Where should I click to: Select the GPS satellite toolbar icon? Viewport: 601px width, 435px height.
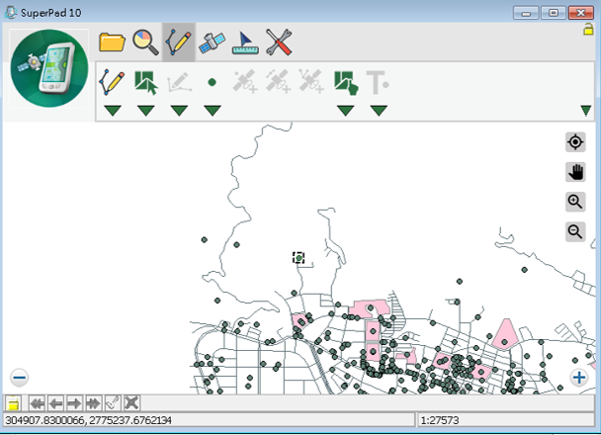[x=212, y=43]
